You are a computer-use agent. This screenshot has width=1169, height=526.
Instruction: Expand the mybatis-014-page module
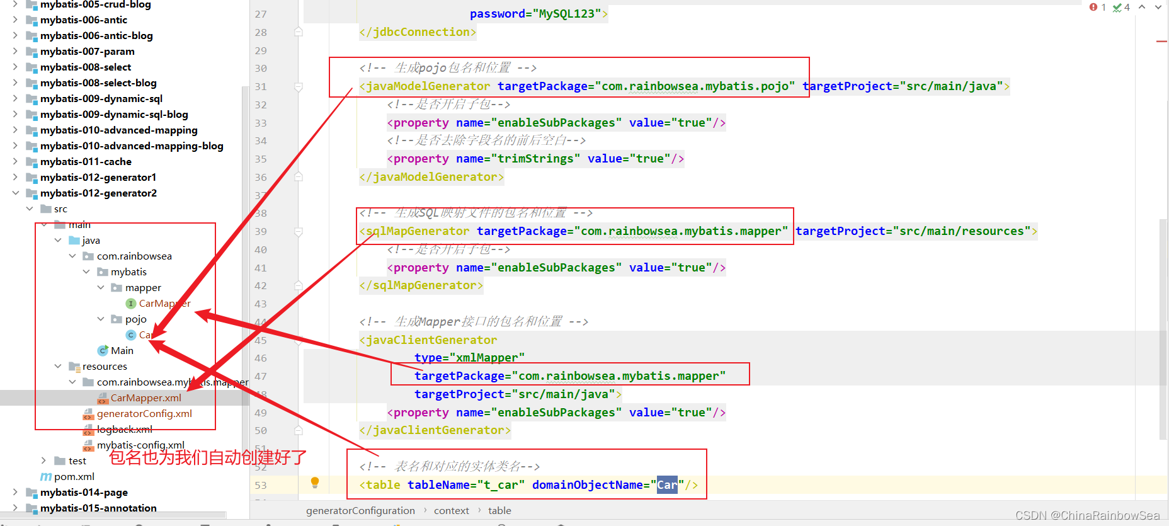(15, 493)
